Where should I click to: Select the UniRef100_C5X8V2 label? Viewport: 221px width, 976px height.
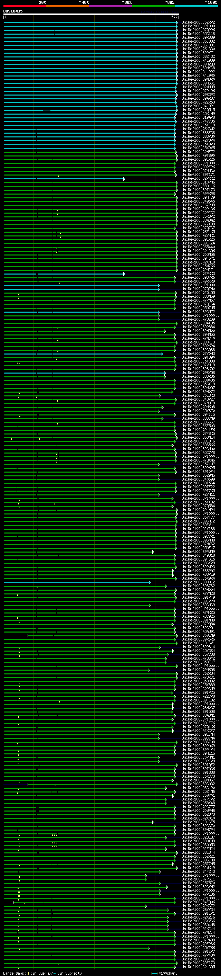pyautogui.click(x=198, y=216)
